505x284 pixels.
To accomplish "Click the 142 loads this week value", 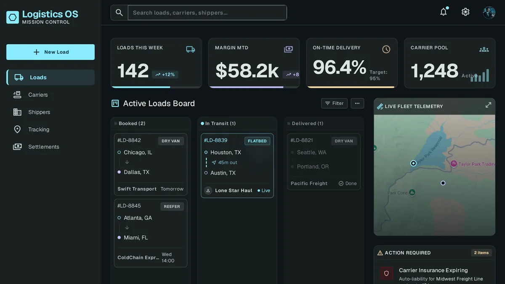I will (133, 71).
